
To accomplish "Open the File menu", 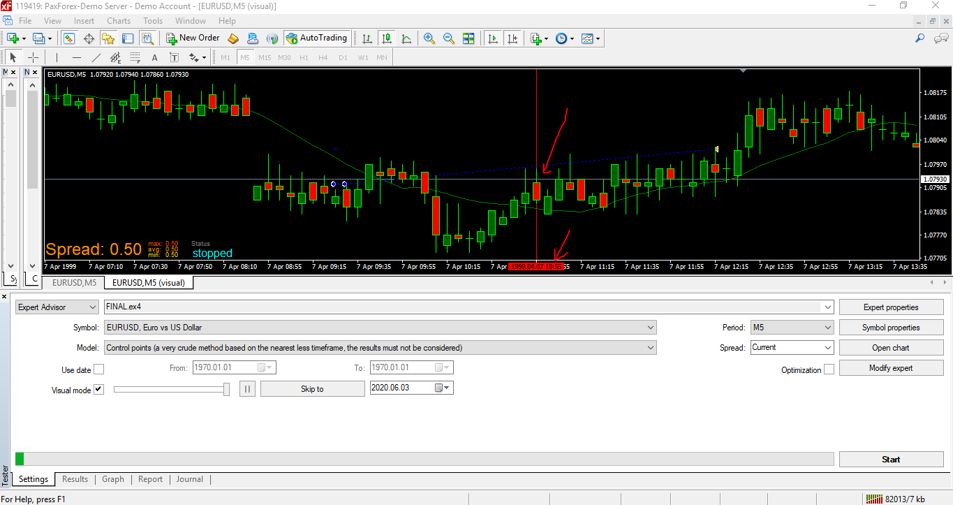I will click(x=25, y=21).
